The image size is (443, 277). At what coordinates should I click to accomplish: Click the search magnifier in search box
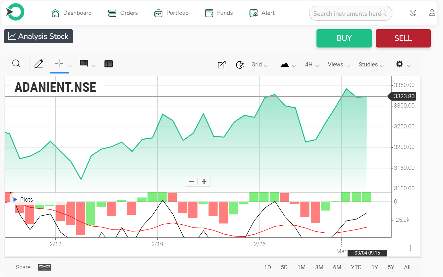click(383, 13)
